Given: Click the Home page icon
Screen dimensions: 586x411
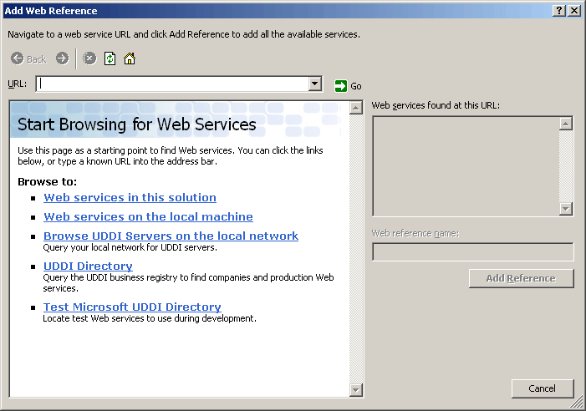Looking at the screenshot, I should [130, 58].
